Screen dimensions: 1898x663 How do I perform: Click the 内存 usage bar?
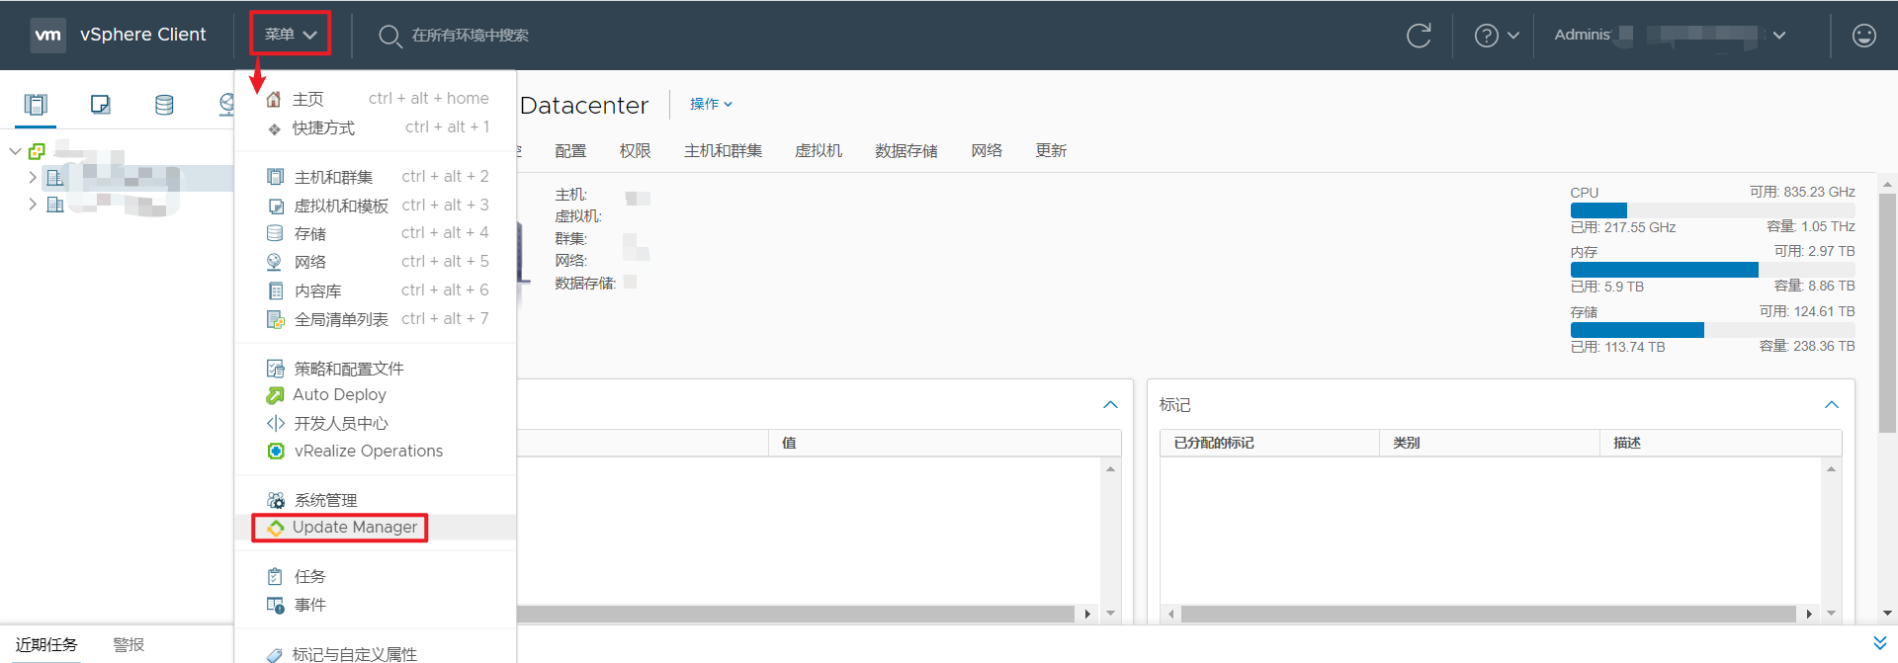[x=1712, y=270]
